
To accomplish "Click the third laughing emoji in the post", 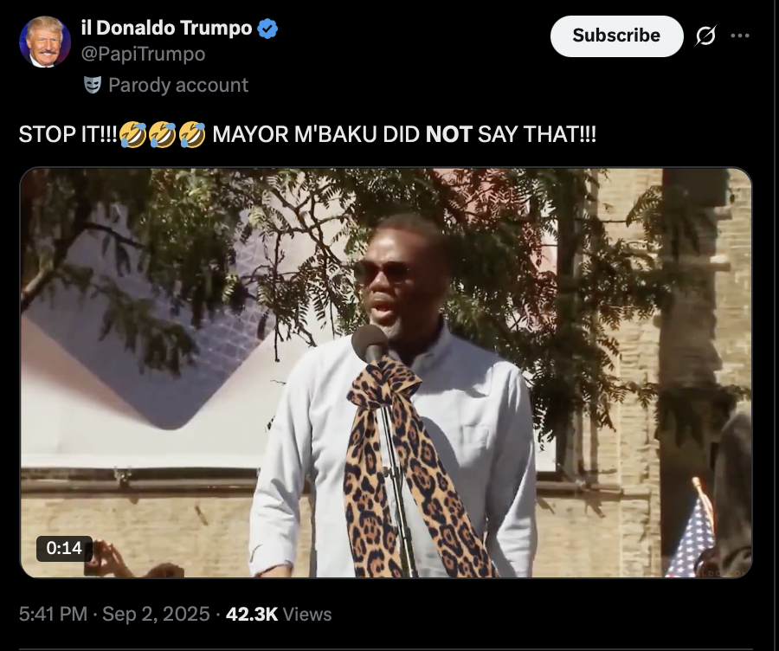I will click(192, 135).
